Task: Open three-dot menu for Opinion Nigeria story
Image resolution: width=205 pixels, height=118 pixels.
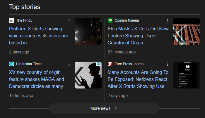Action: [x=168, y=21]
